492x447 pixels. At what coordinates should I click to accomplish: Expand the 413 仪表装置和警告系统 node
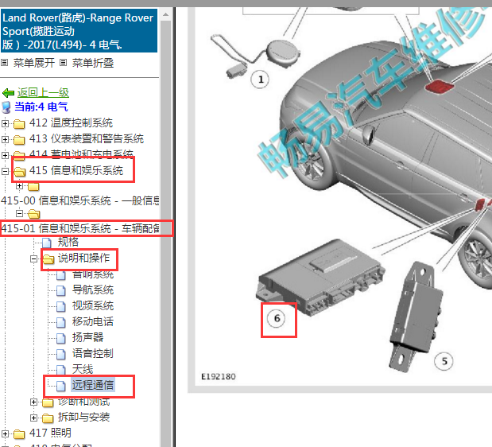(x=5, y=139)
